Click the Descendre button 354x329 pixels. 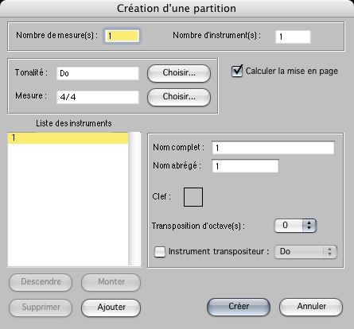tap(41, 282)
